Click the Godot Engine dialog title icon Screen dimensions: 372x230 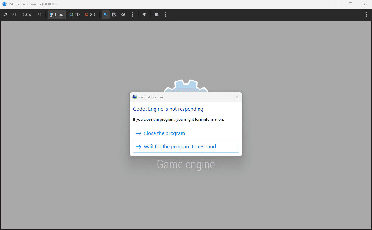point(135,97)
